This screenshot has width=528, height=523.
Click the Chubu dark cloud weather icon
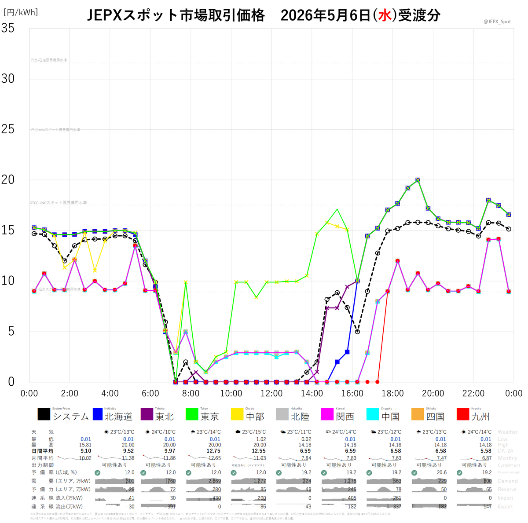[x=238, y=432]
